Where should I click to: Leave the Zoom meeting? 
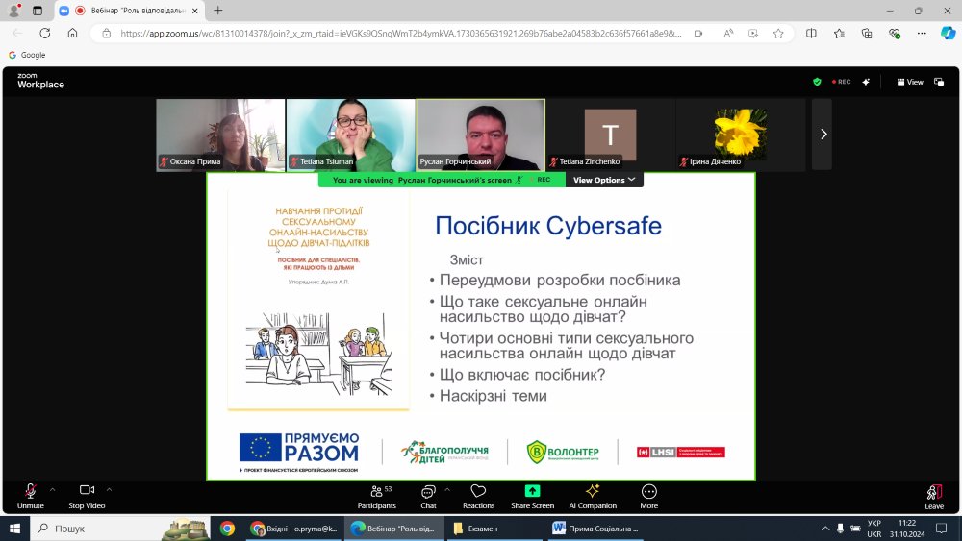pyautogui.click(x=933, y=495)
